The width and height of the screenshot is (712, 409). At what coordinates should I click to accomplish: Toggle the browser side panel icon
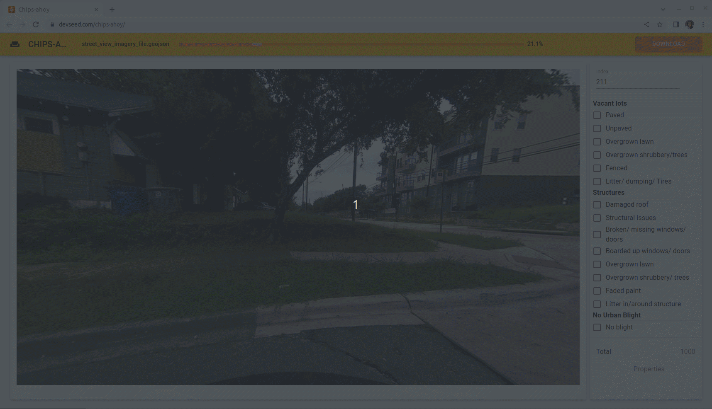[676, 24]
